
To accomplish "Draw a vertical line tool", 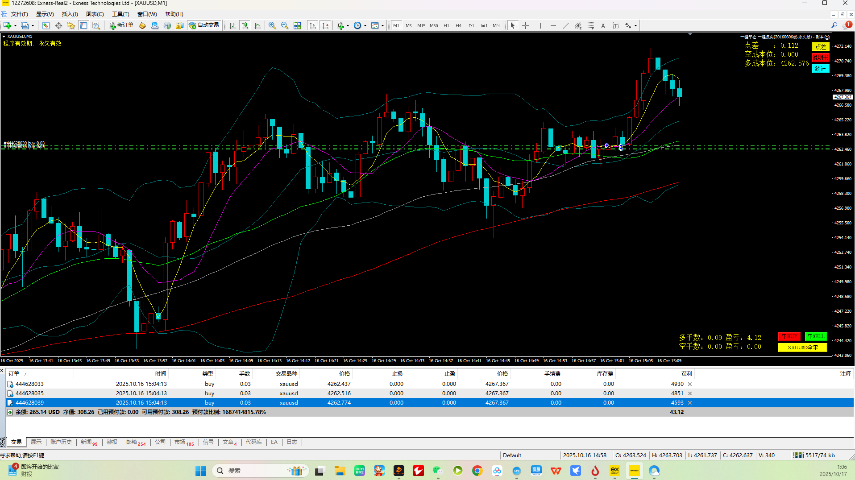I will pyautogui.click(x=540, y=25).
